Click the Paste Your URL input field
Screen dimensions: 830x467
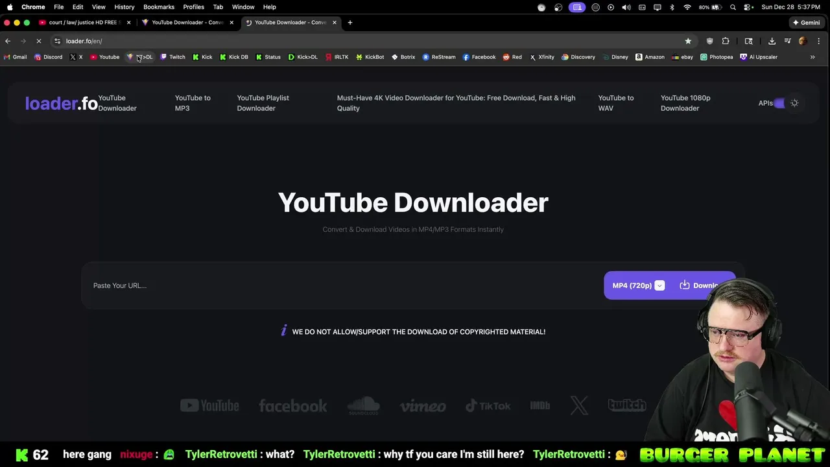point(344,285)
